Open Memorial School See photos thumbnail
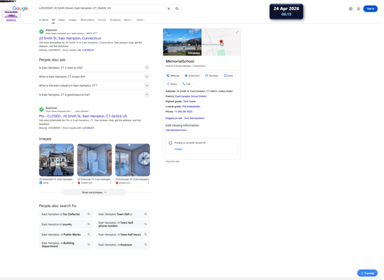 pyautogui.click(x=182, y=42)
